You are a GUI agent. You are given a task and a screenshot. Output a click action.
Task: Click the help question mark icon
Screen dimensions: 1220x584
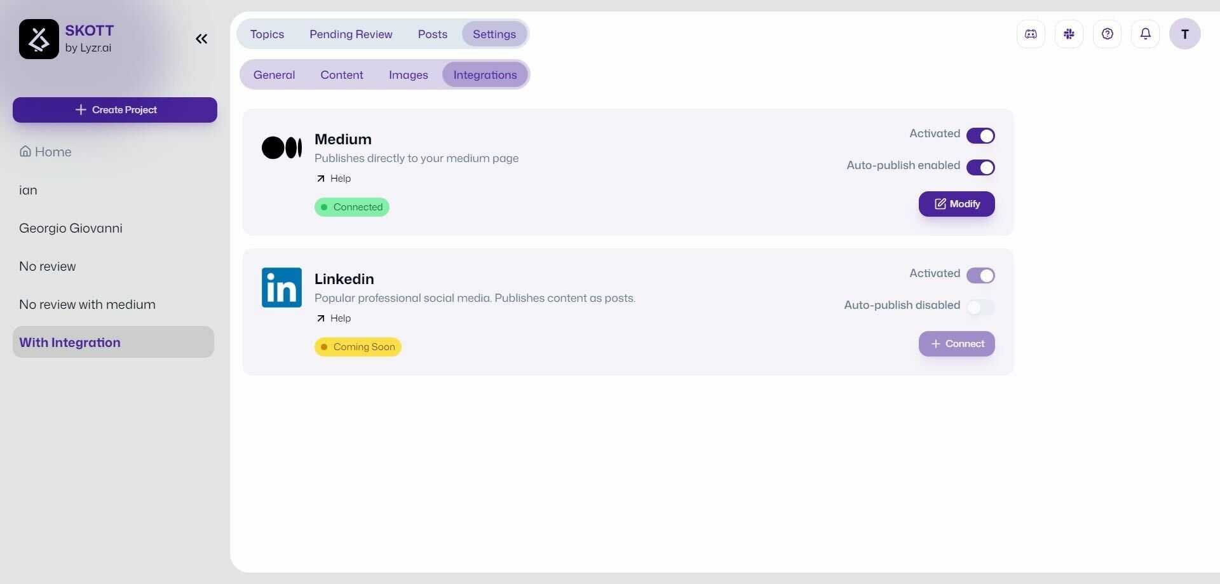[1107, 34]
